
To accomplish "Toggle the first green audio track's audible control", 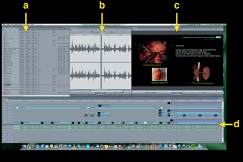I will click(x=4, y=125).
